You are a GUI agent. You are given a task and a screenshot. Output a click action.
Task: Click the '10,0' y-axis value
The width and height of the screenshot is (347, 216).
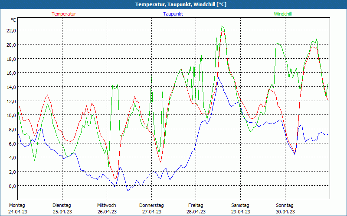pyautogui.click(x=11, y=115)
